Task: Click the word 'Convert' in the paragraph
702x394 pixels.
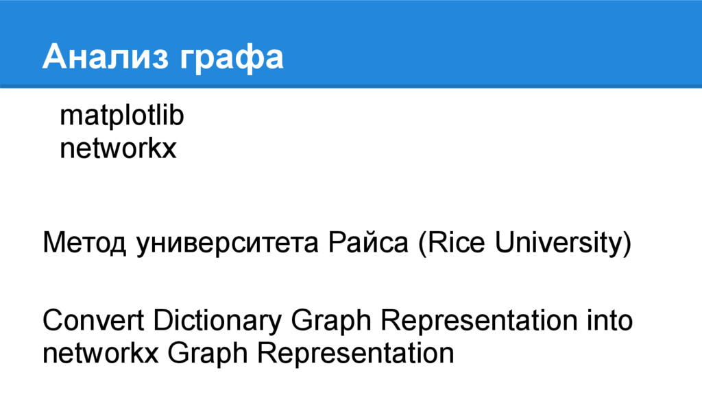Action: [x=93, y=321]
